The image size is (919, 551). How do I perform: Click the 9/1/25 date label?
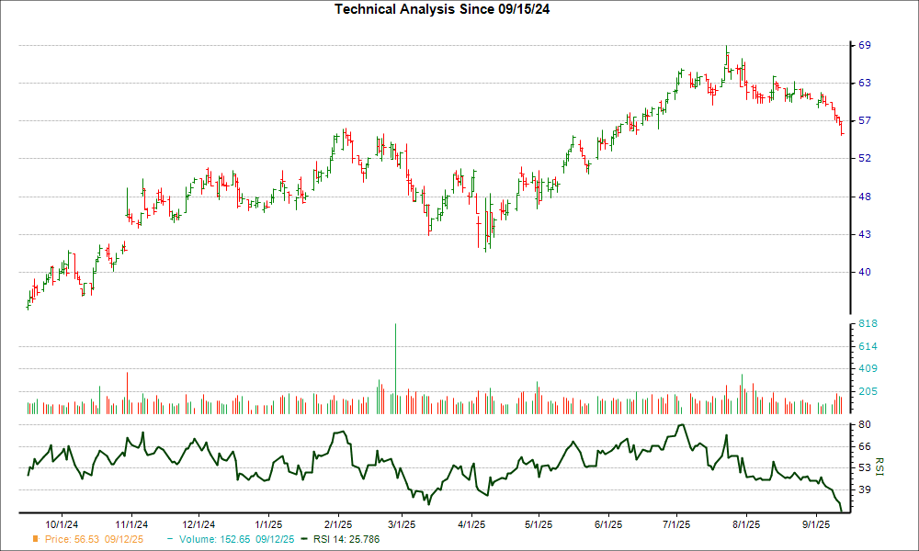click(816, 524)
